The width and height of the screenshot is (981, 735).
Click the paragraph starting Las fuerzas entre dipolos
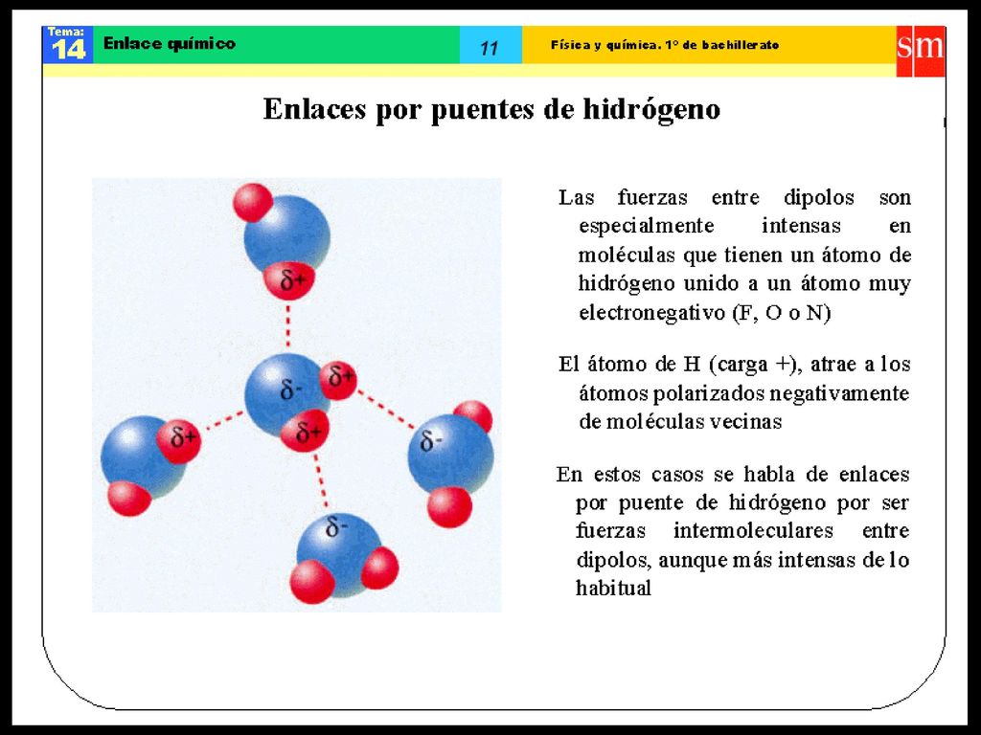(735, 255)
